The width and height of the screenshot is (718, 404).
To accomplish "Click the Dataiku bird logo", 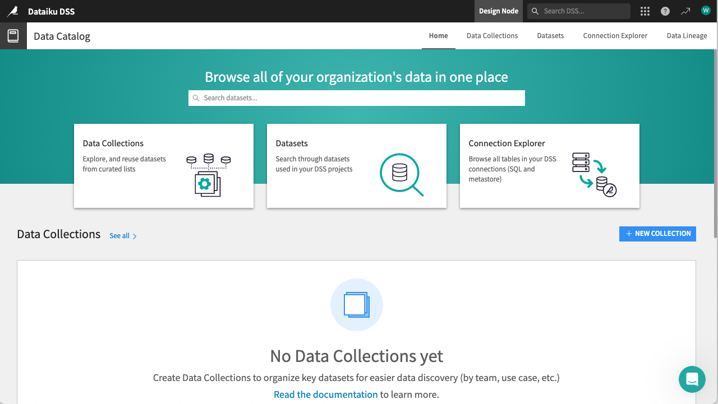I will pos(12,11).
